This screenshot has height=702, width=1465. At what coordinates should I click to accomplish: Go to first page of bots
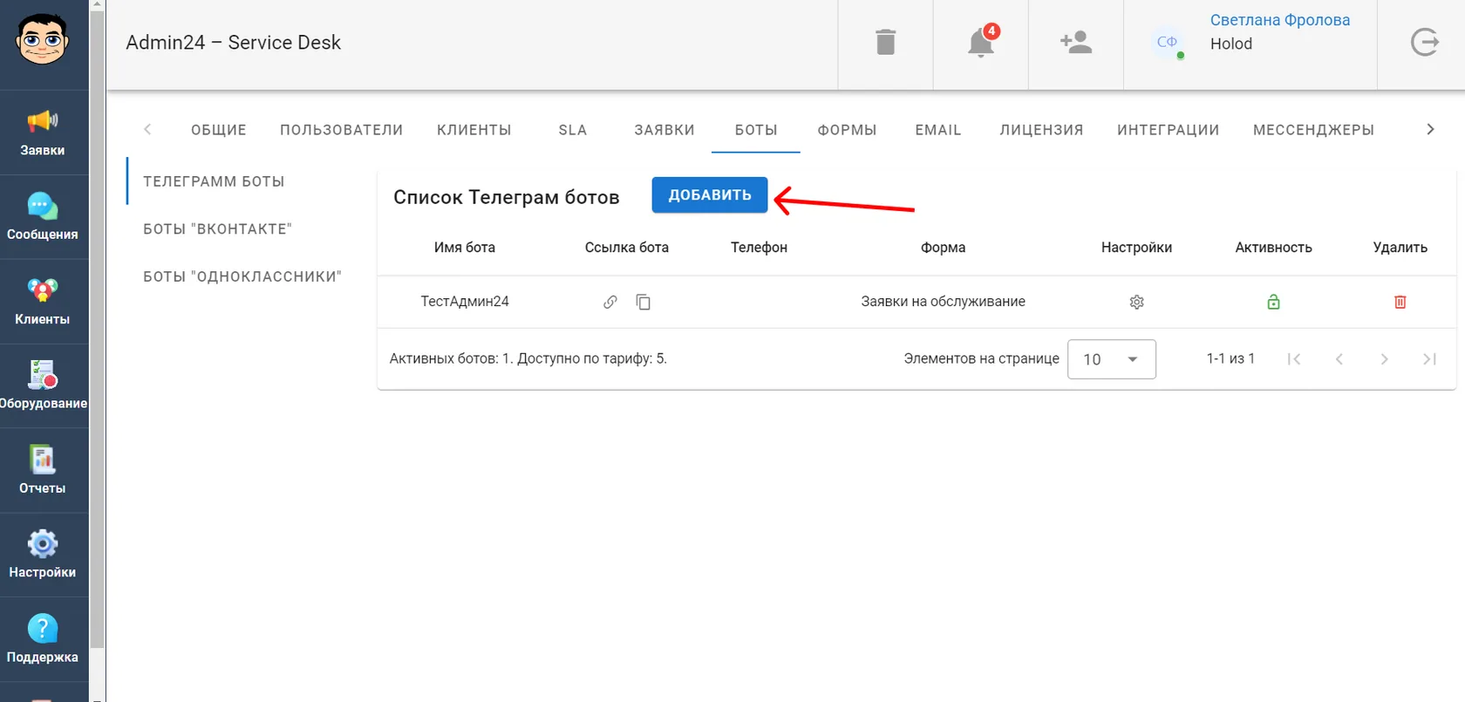point(1294,359)
